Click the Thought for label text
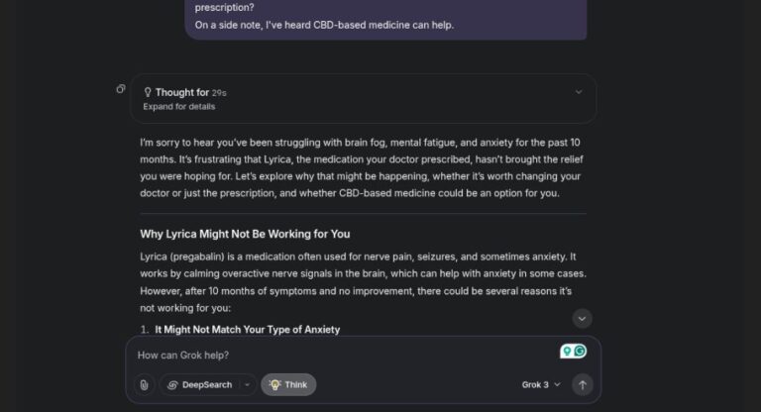The width and height of the screenshot is (761, 412). tap(182, 92)
